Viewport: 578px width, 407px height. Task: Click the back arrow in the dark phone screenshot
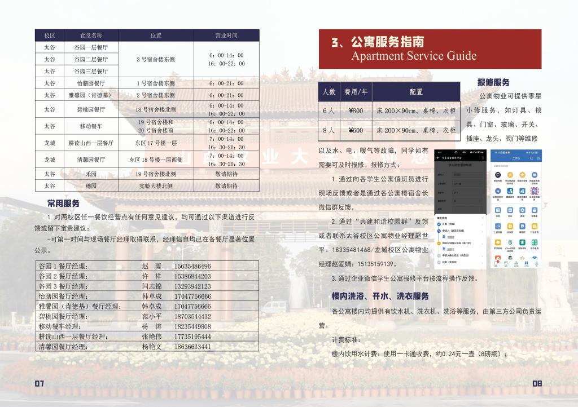(x=438, y=158)
